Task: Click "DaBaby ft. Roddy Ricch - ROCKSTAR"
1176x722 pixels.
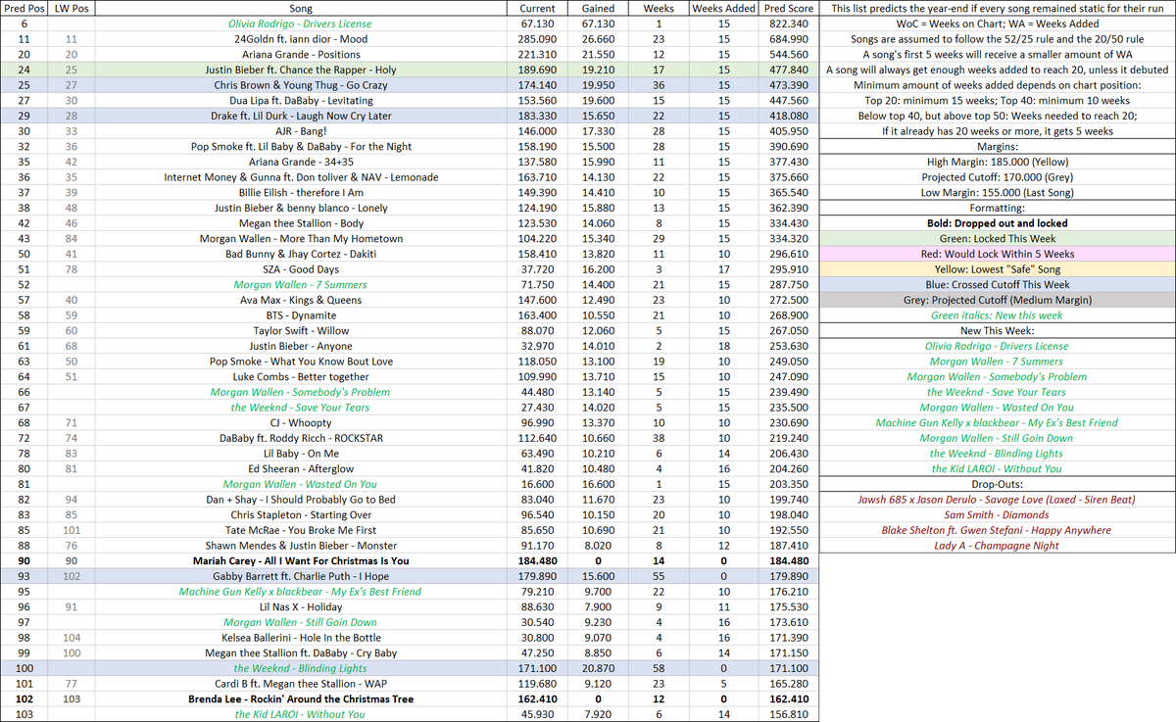Action: (x=302, y=438)
